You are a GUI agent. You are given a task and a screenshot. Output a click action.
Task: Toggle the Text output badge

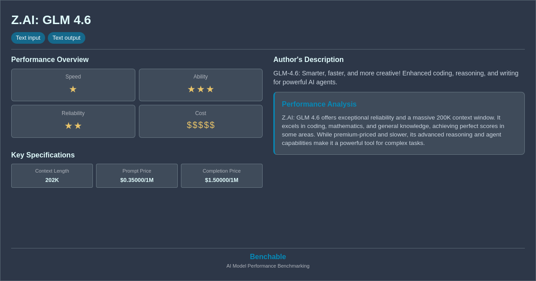[x=67, y=38]
